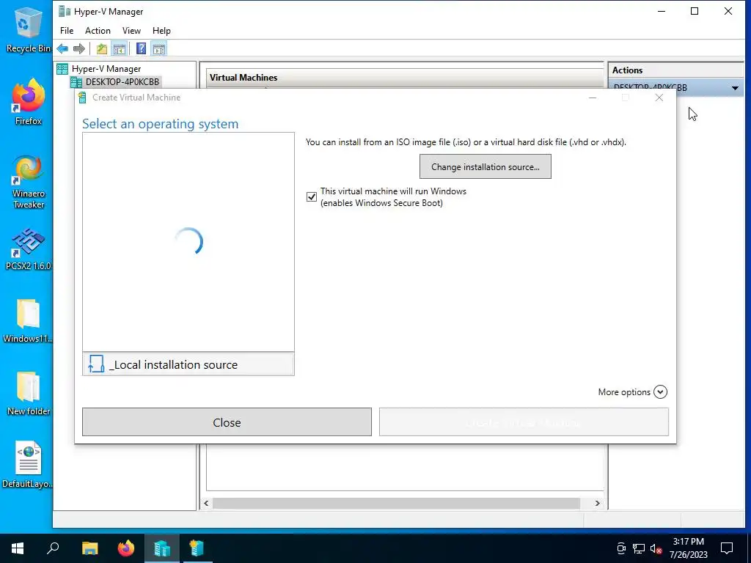Click the Virtual Machines panel header
This screenshot has width=751, height=563.
click(405, 78)
